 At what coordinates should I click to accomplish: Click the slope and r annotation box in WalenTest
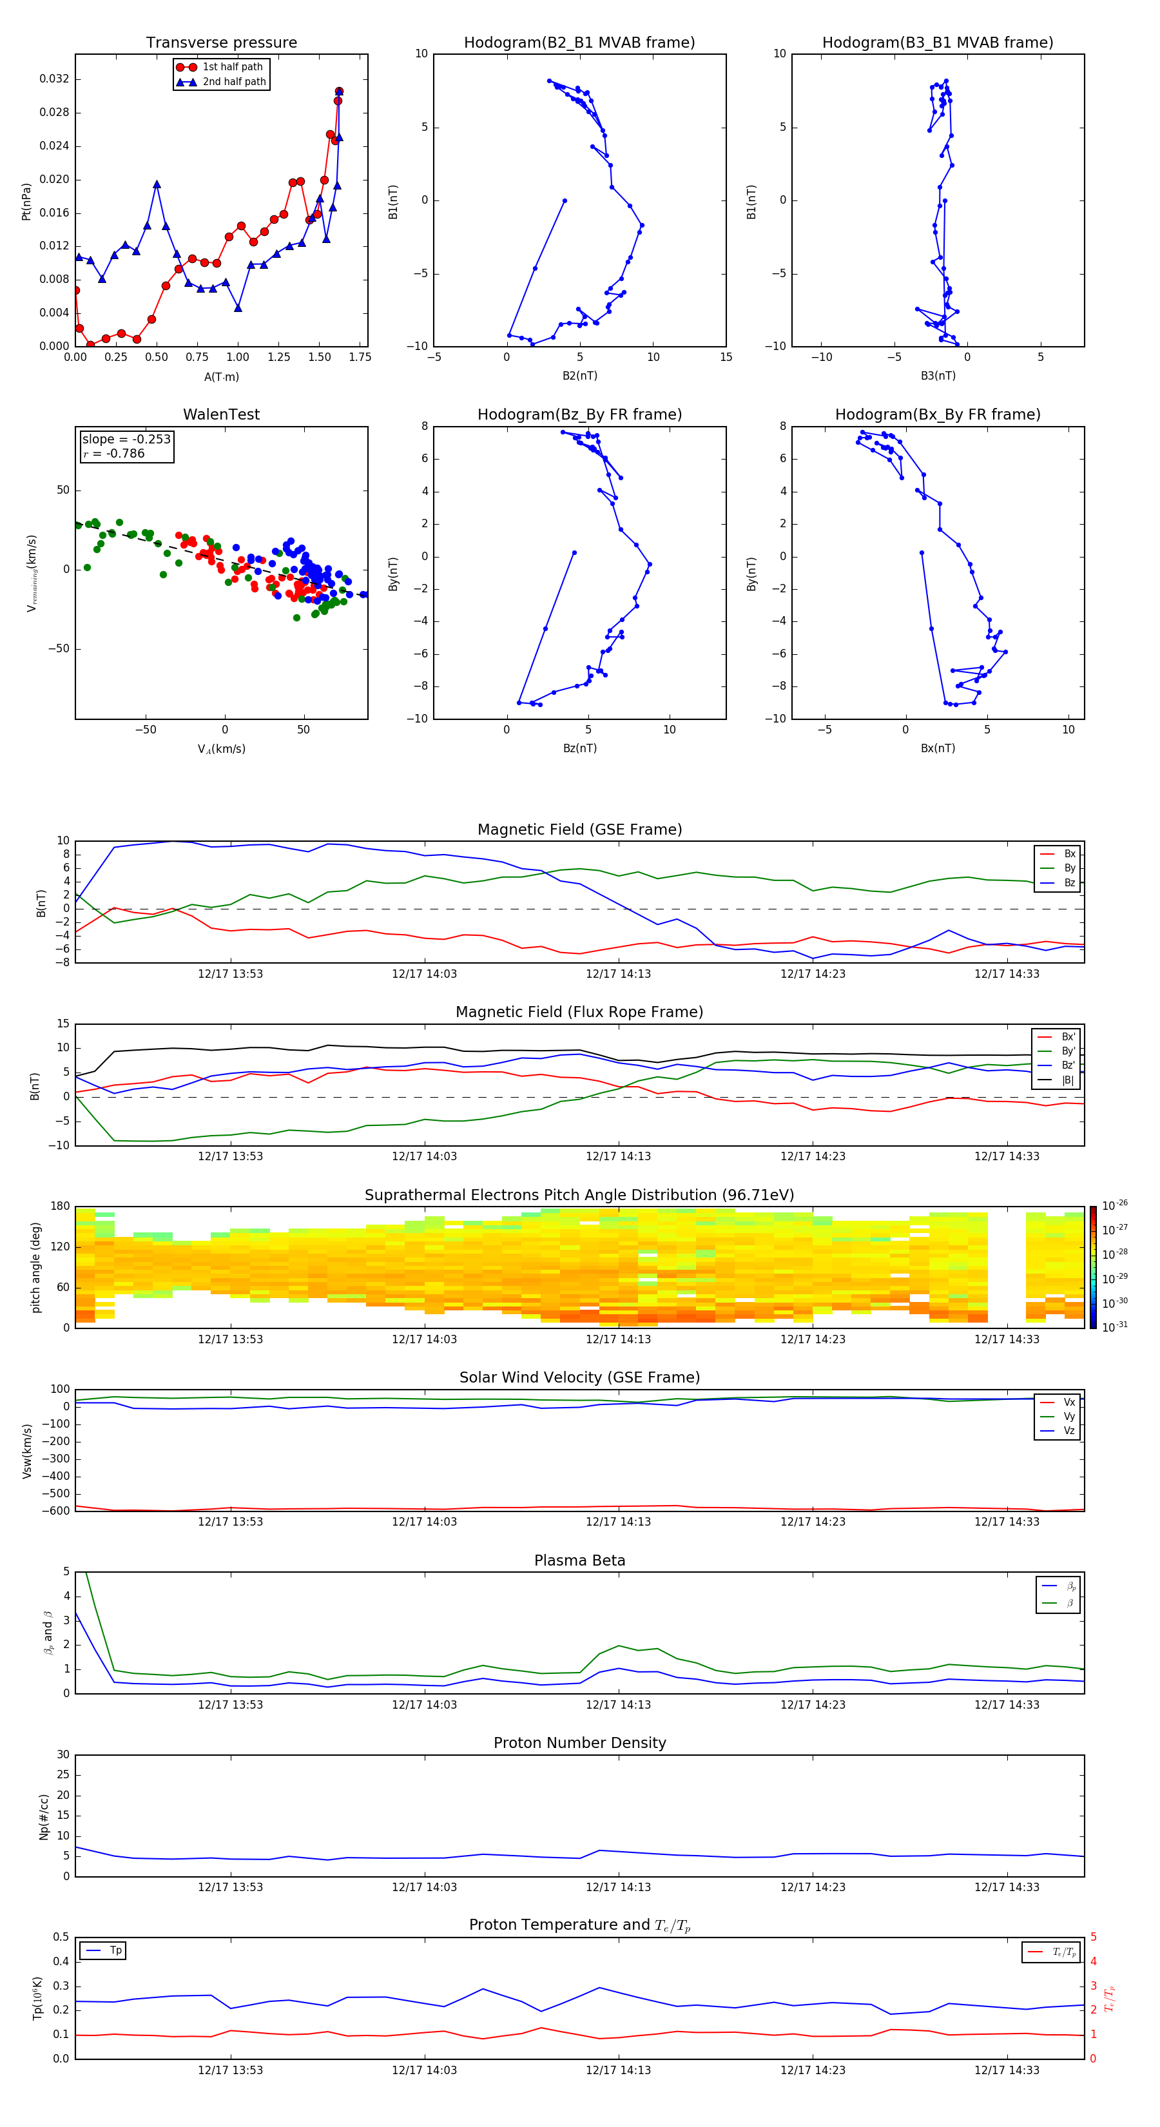(x=126, y=447)
